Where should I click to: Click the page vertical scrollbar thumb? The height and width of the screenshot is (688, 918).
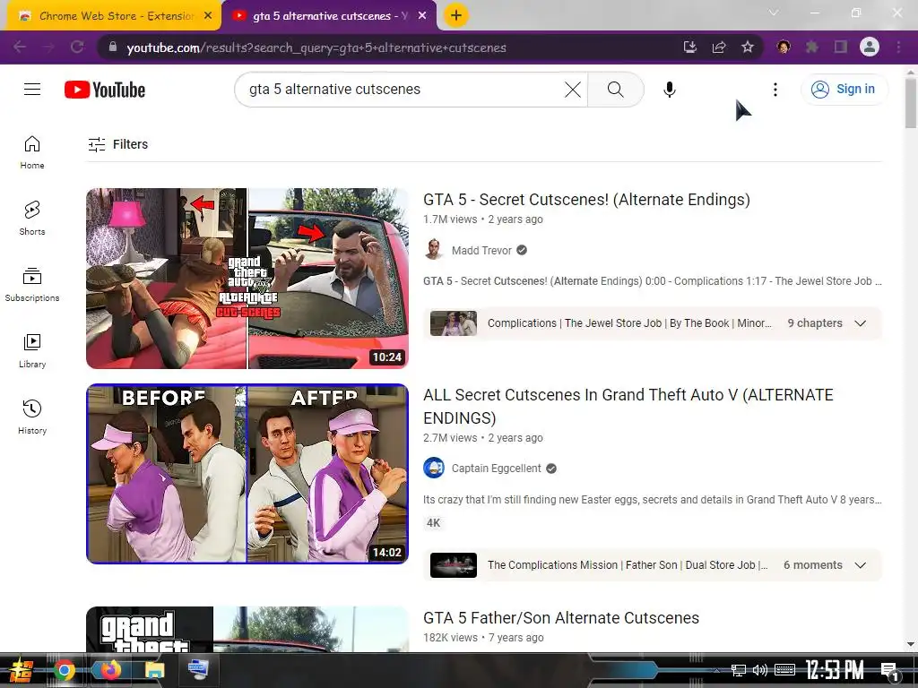(x=911, y=103)
